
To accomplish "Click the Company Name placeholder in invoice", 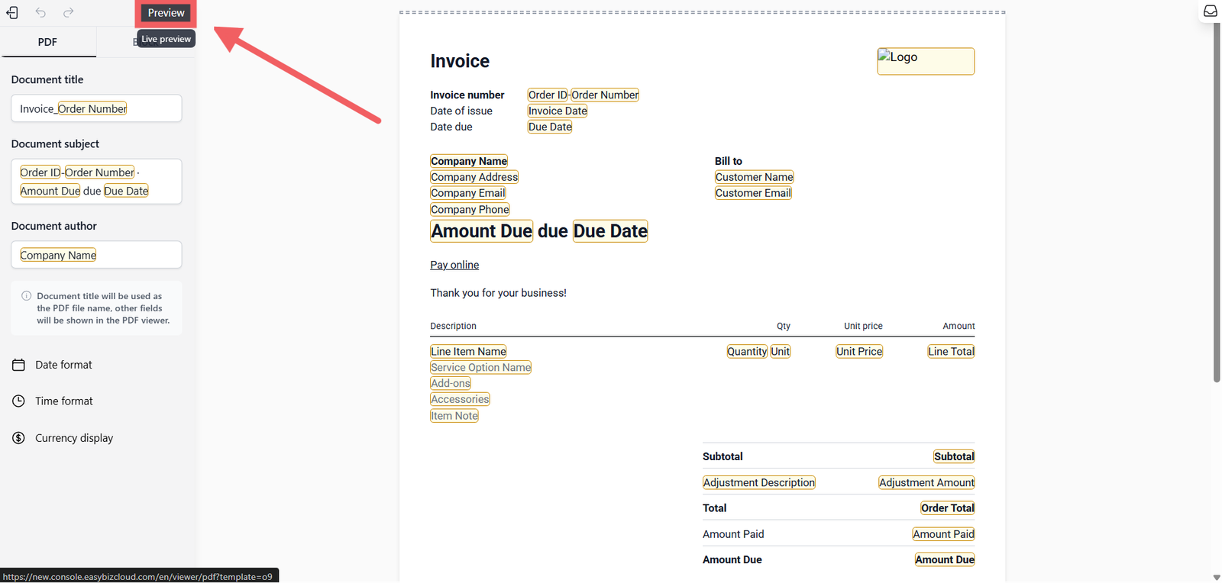I will 469,161.
